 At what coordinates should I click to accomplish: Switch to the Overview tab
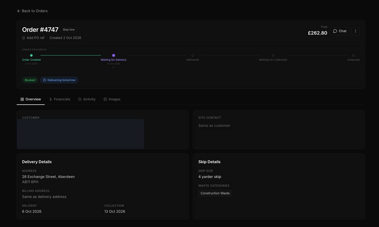point(31,99)
